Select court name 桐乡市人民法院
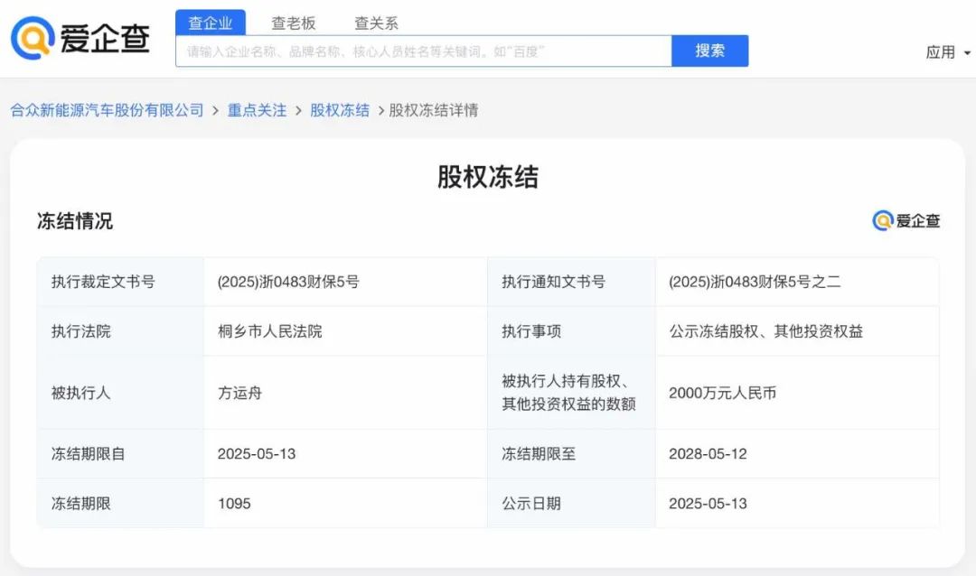This screenshot has height=576, width=976. click(270, 331)
